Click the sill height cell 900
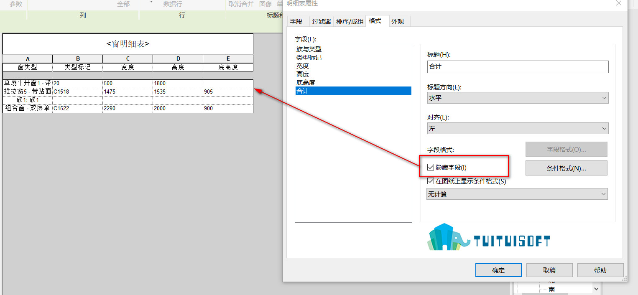 [228, 108]
